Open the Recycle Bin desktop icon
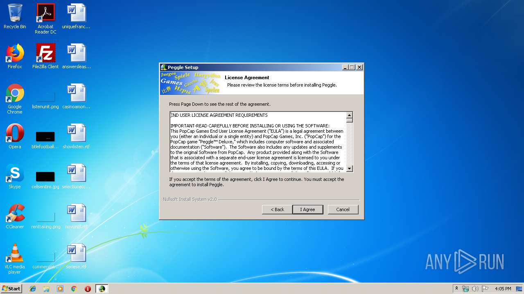This screenshot has width=524, height=294. click(x=15, y=16)
